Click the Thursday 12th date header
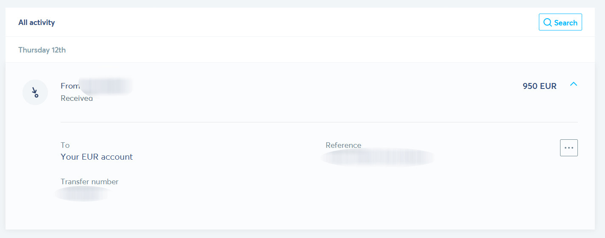The height and width of the screenshot is (238, 605). click(42, 50)
